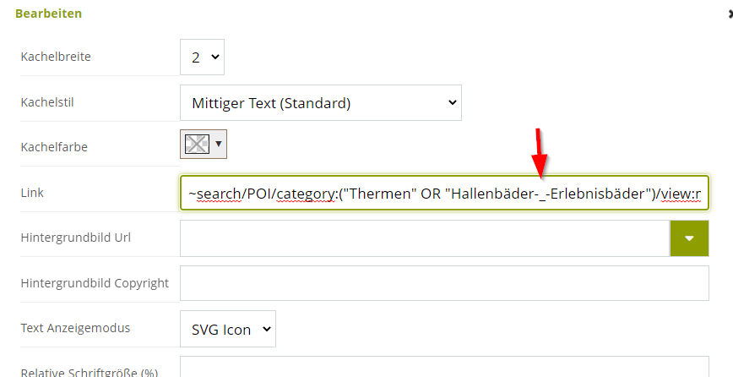Click the Text Anzeigemodus label
This screenshot has height=377, width=733.
pyautogui.click(x=75, y=328)
